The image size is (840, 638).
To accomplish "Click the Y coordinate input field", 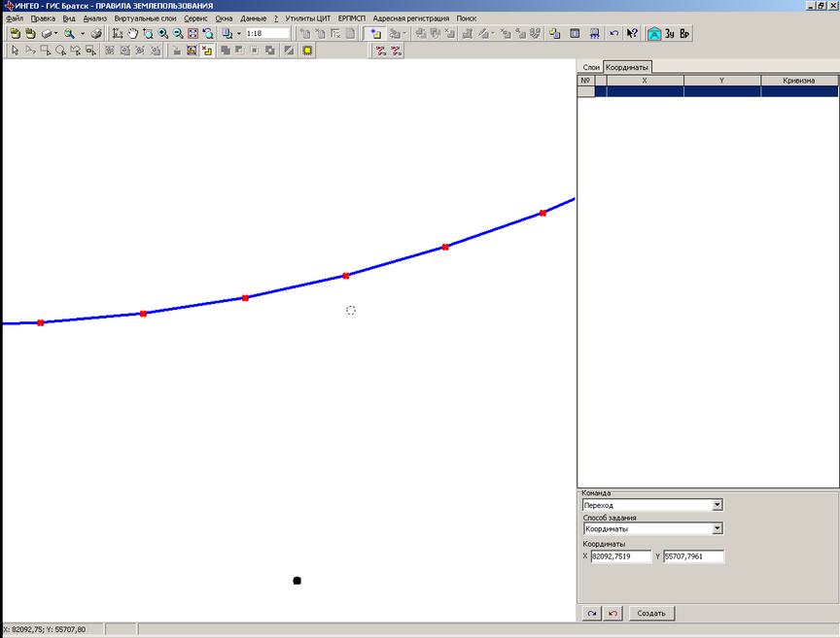I will tap(694, 556).
